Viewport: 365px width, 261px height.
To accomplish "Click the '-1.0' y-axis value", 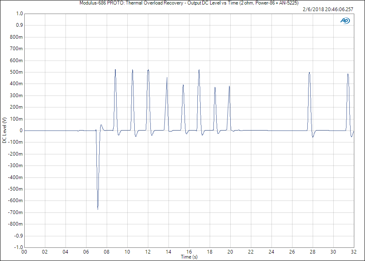I will pos(19,247).
